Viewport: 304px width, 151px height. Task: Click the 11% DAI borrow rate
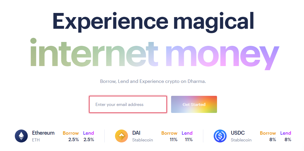point(173,140)
